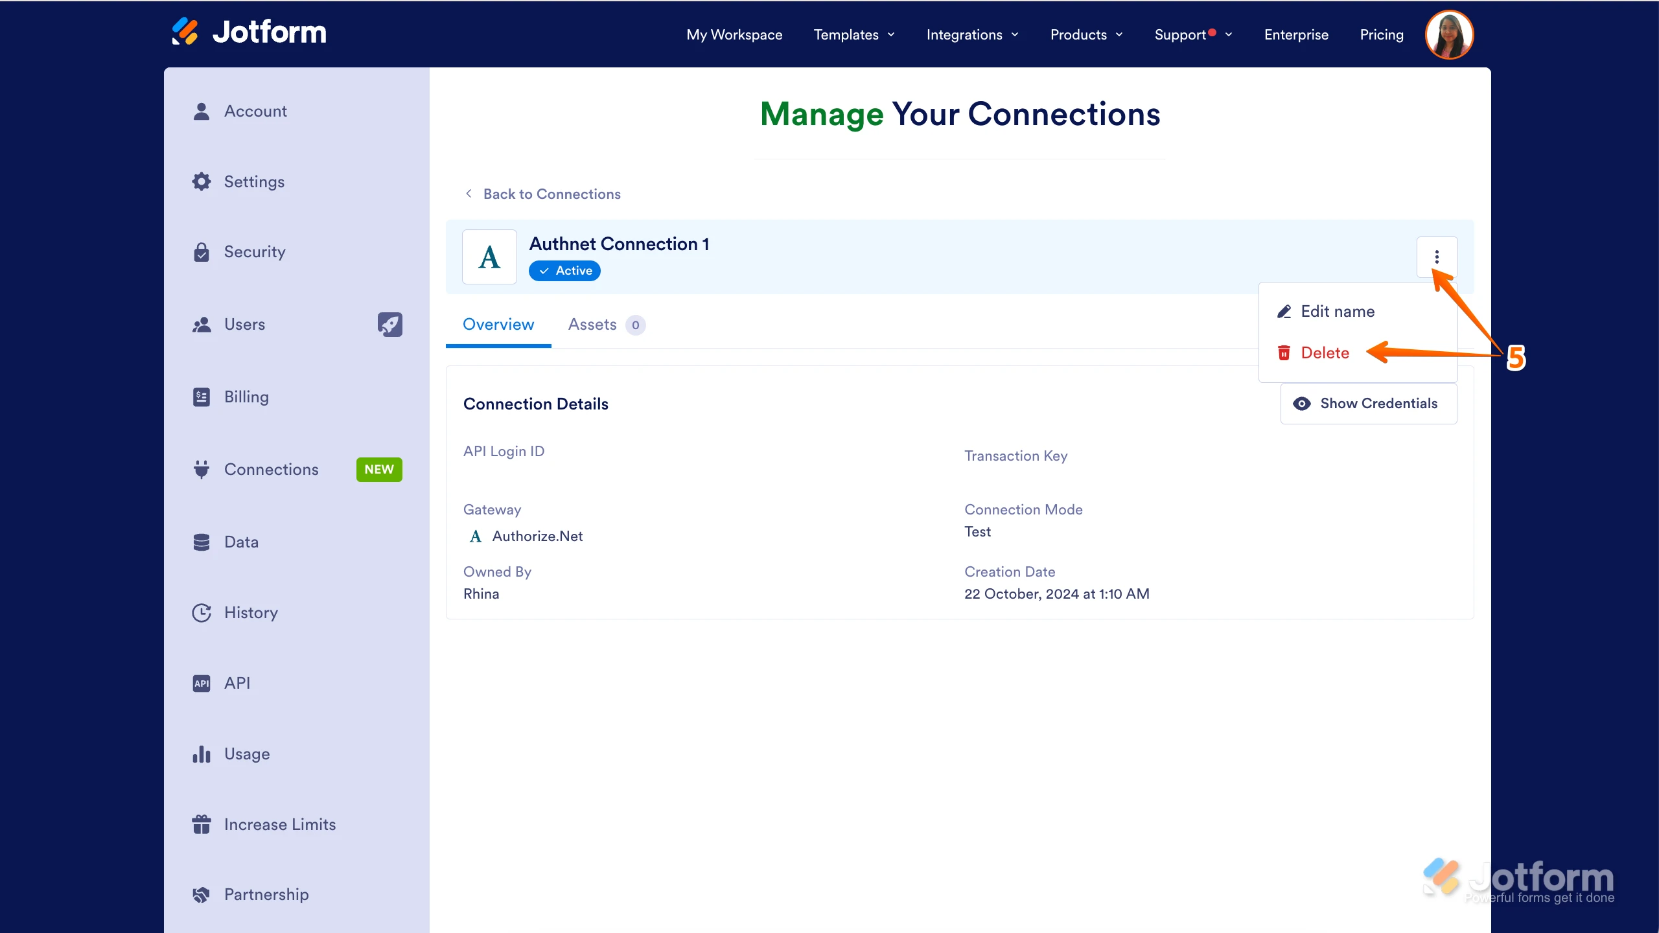
Task: Click the Billing sidebar icon
Action: pos(201,397)
